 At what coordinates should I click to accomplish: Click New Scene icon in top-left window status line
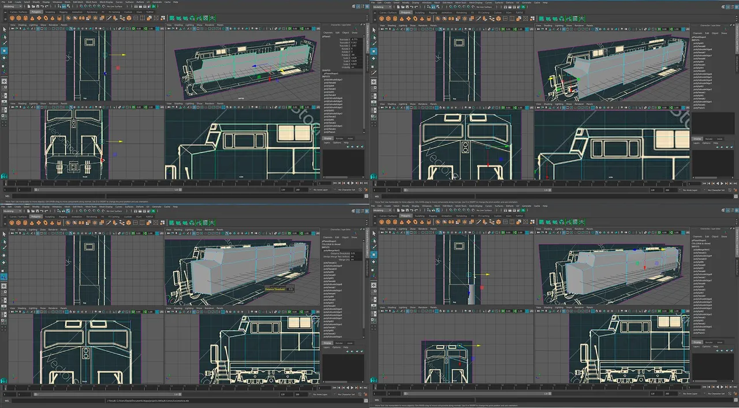tap(29, 6)
